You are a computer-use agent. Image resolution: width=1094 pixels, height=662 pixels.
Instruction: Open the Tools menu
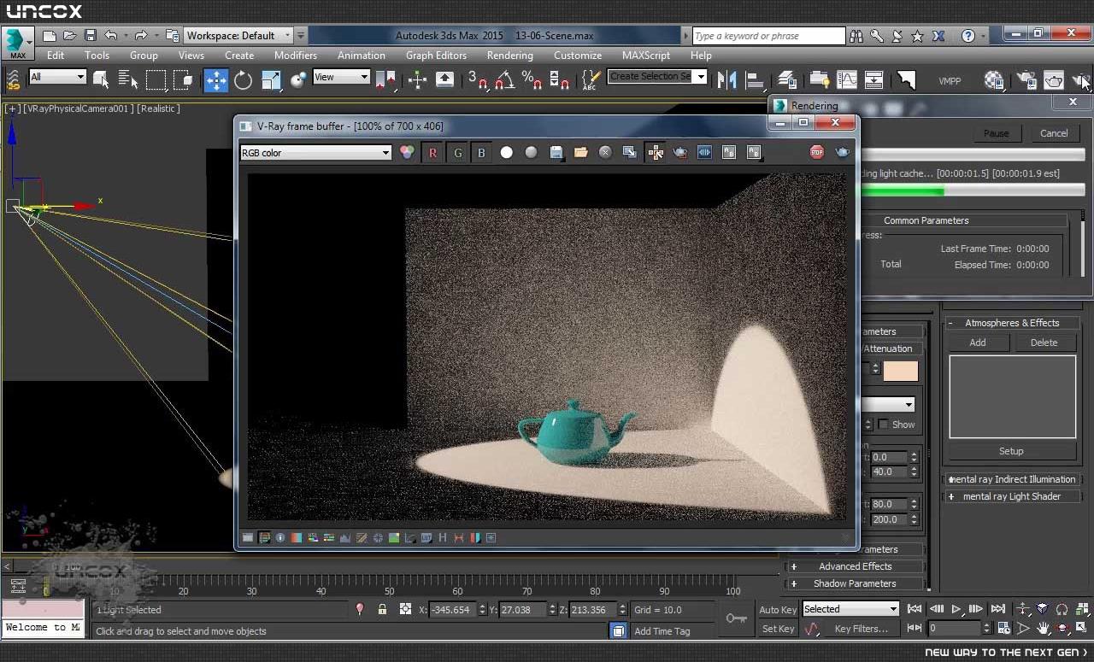[x=97, y=56]
